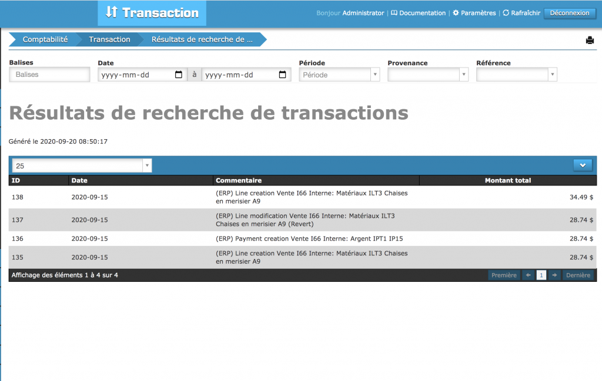Open the start date calendar picker
Viewport: 602px width, 381px height.
pos(179,75)
